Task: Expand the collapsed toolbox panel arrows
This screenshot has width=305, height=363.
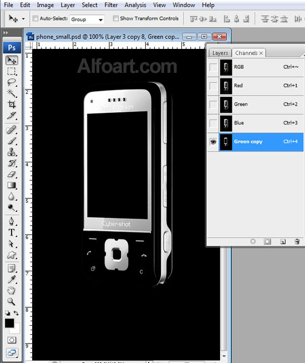Action: pos(6,33)
